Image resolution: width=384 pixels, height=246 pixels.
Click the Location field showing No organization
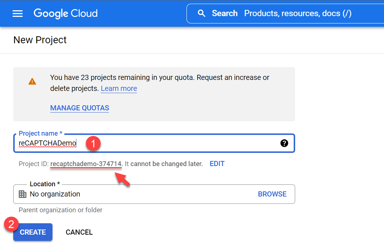click(x=154, y=194)
